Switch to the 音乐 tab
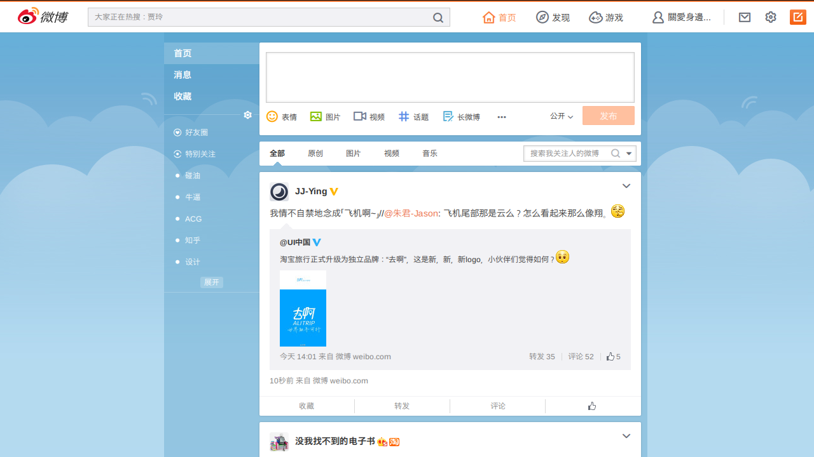Screen dimensions: 814x457 pyautogui.click(x=429, y=153)
